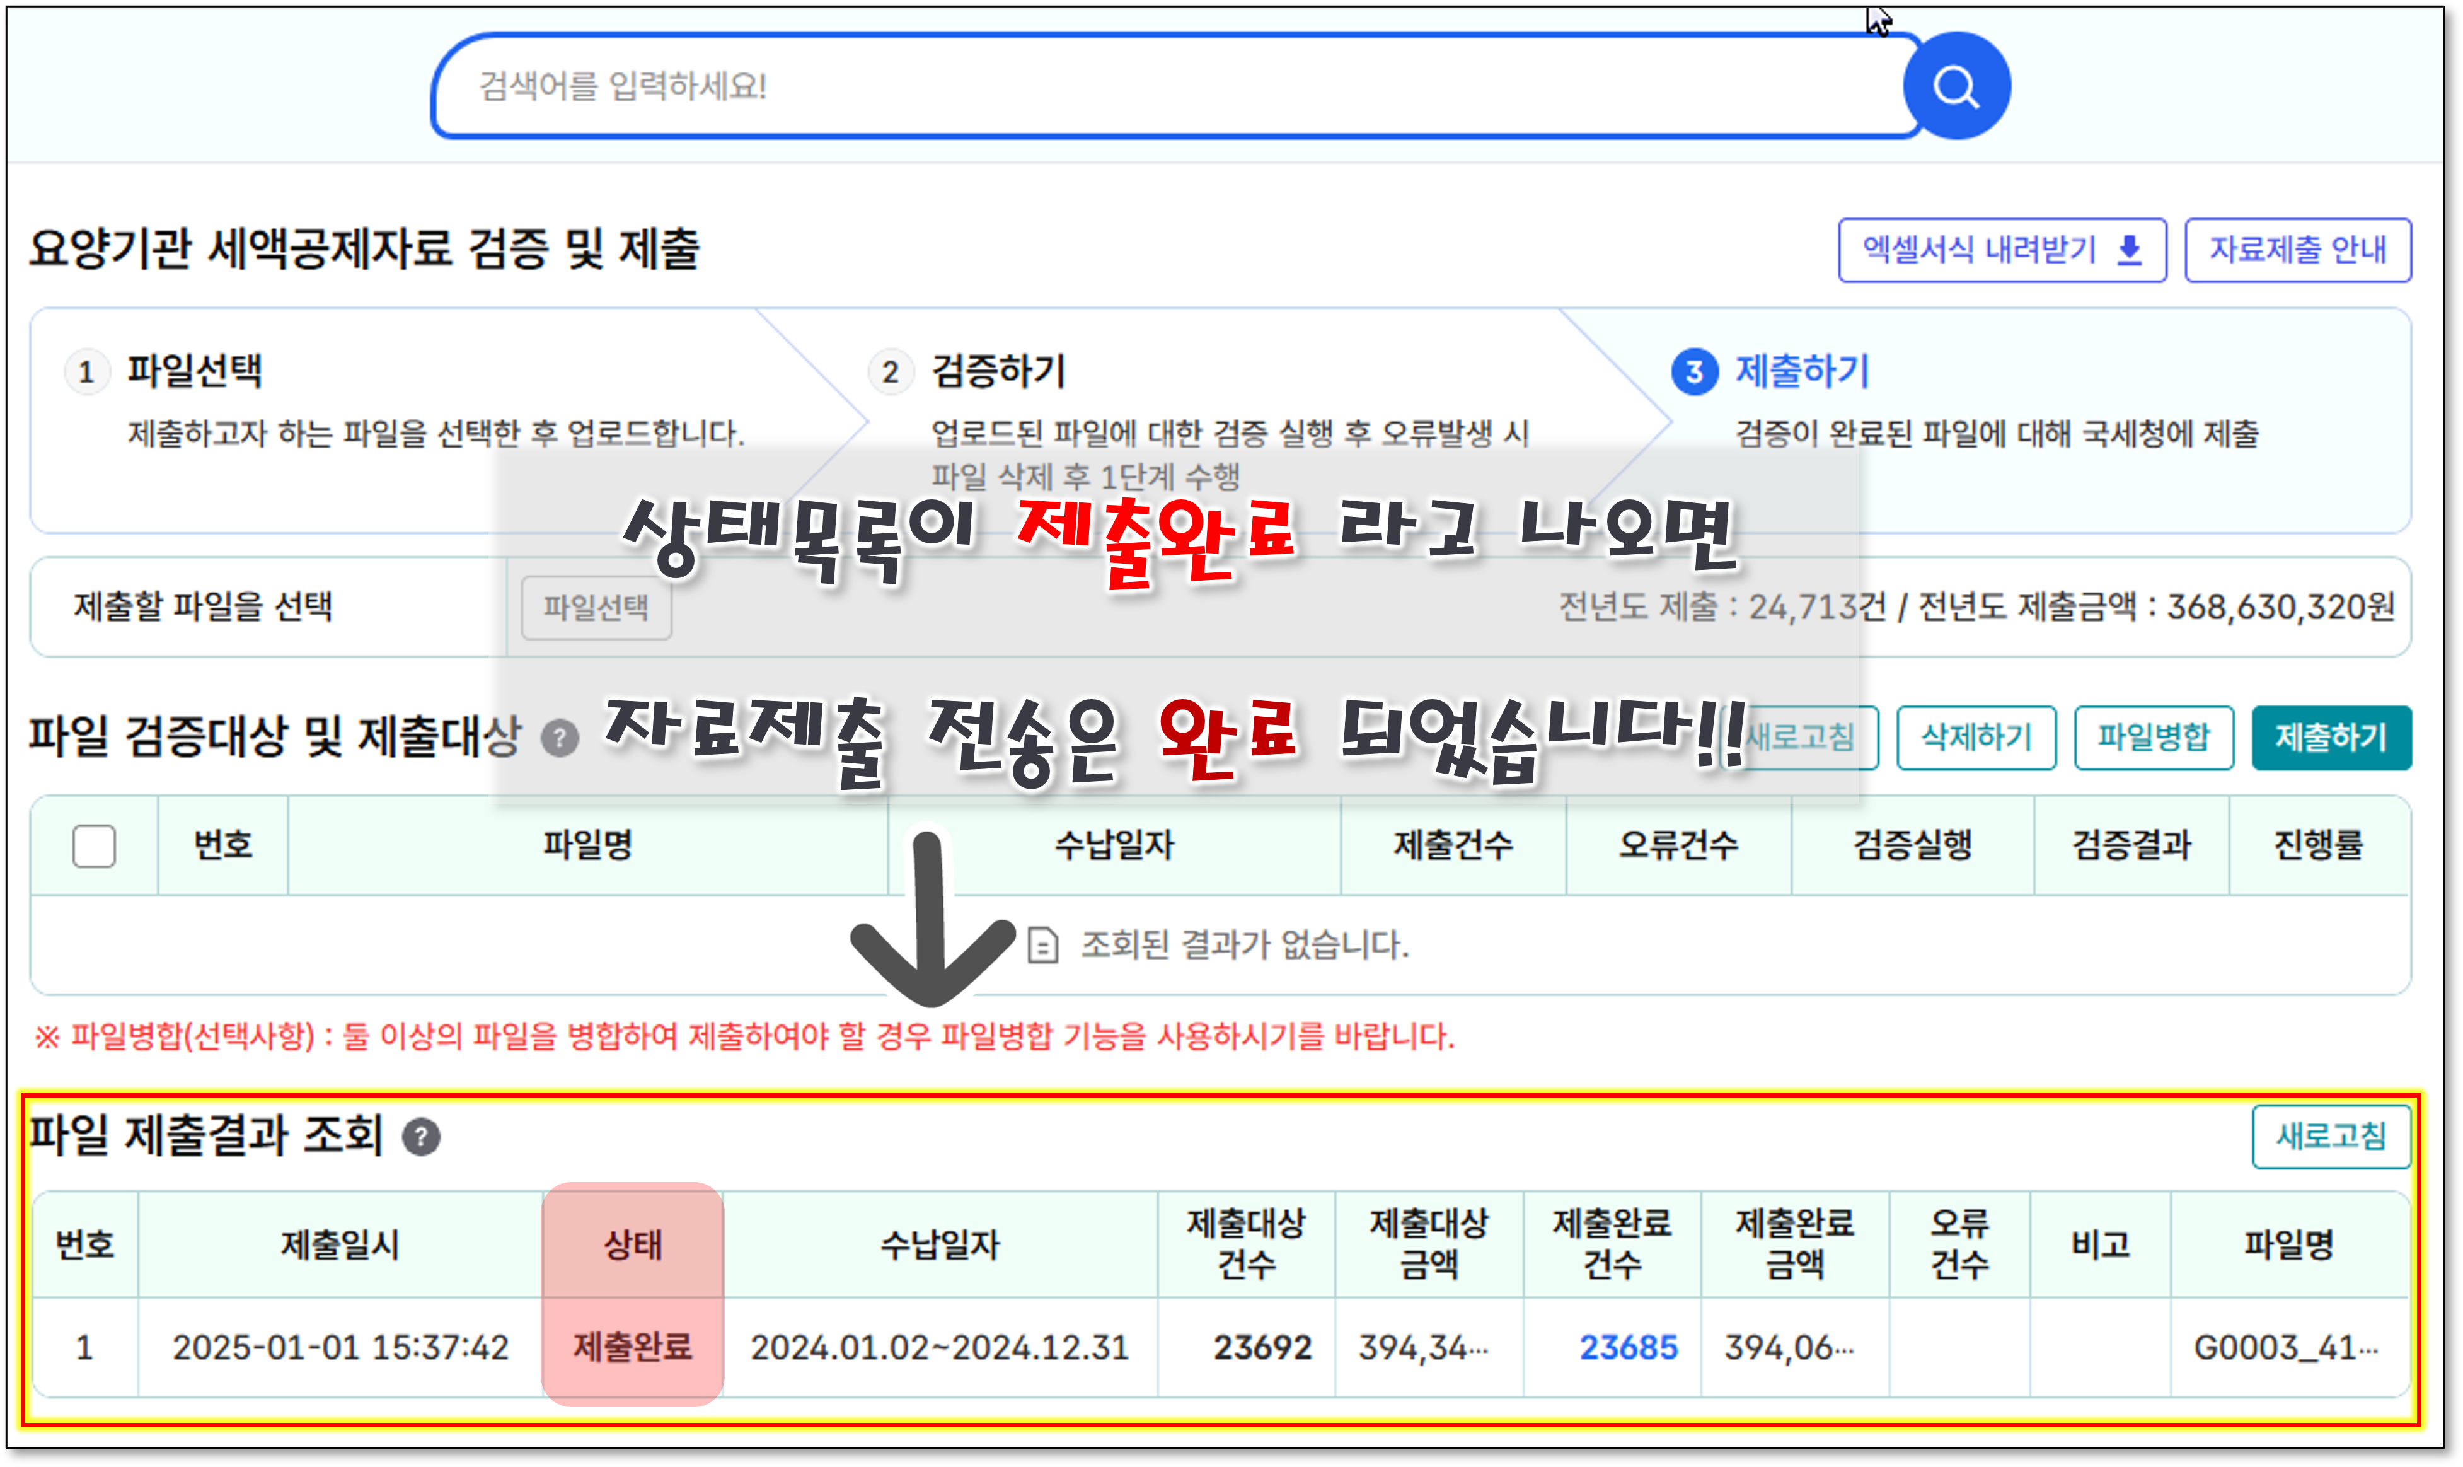The image size is (2463, 1467).
Task: Click the 검색어를 입력하세요 search field
Action: coord(1166,86)
